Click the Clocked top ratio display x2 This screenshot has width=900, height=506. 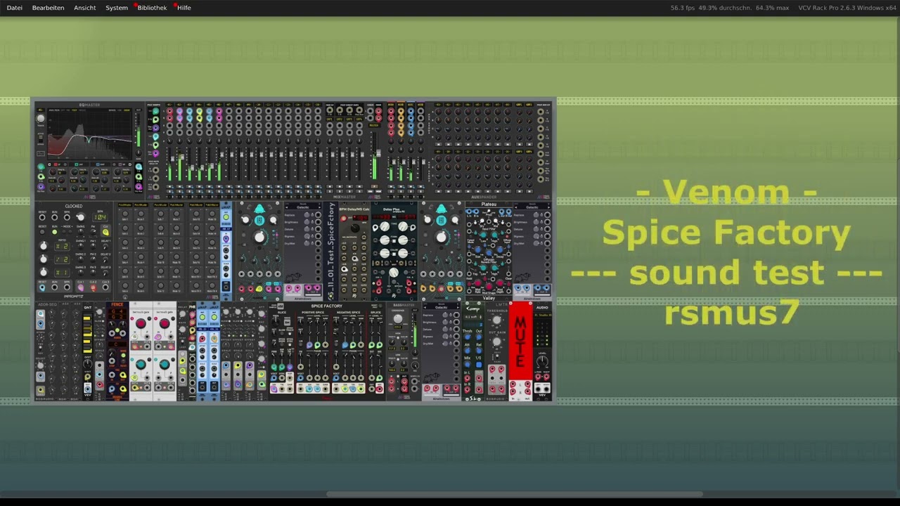[62, 246]
